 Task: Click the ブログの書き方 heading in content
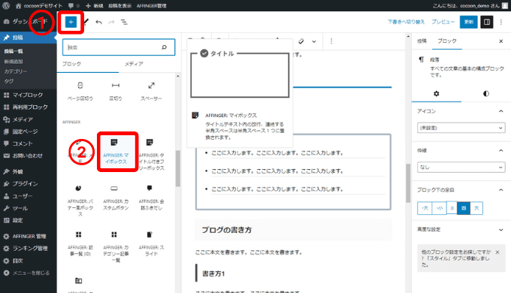click(x=227, y=230)
